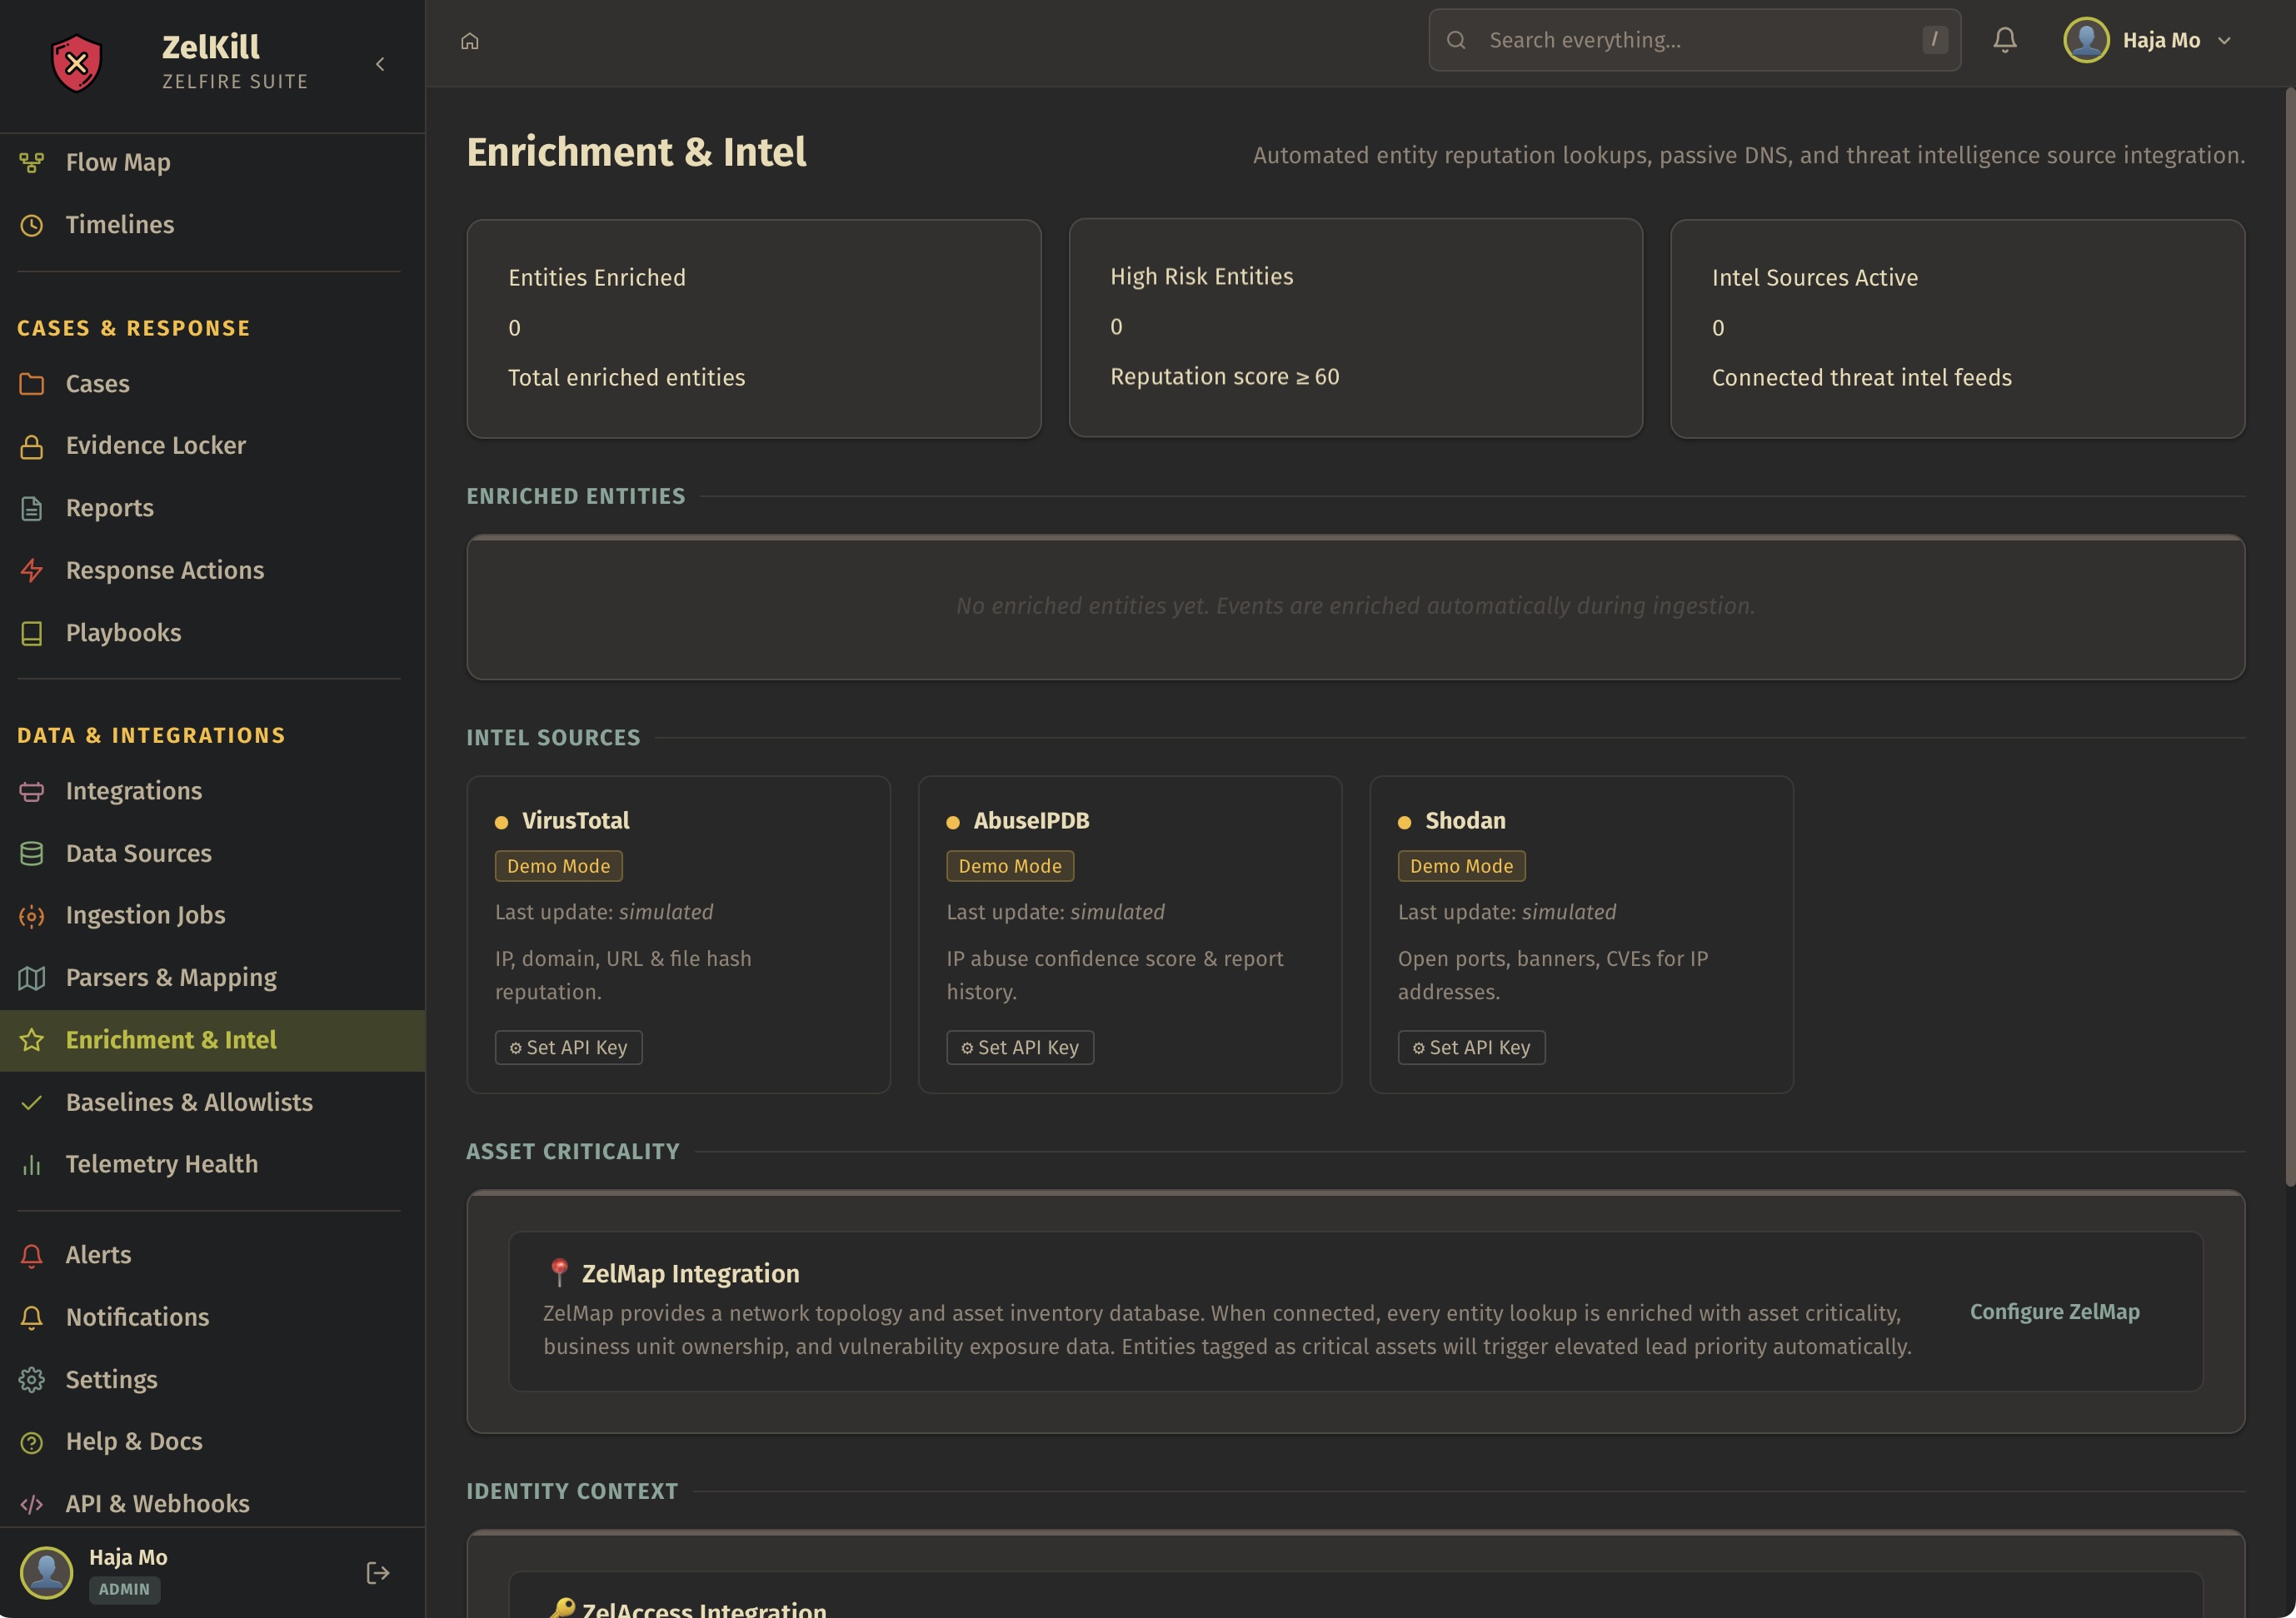Open Telemetry Health page
Viewport: 2296px width, 1618px height.
[x=161, y=1164]
